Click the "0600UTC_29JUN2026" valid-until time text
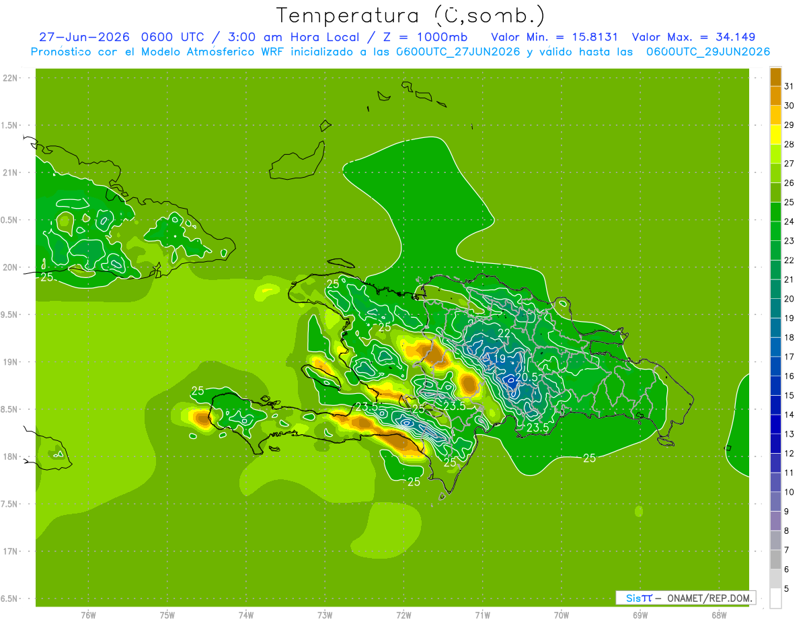807x624 pixels. [708, 52]
